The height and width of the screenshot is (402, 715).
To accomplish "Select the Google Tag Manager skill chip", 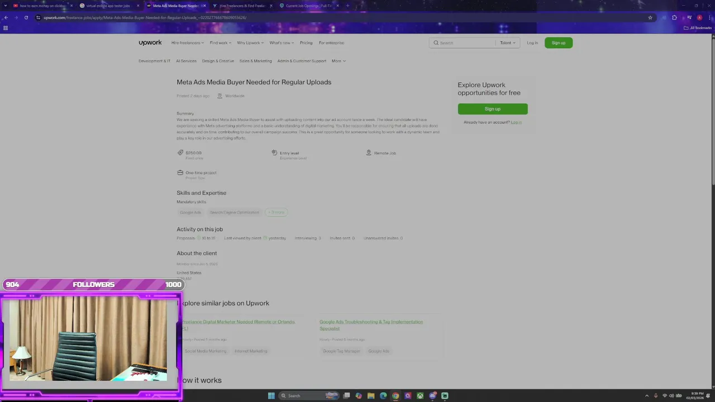I will [x=341, y=351].
